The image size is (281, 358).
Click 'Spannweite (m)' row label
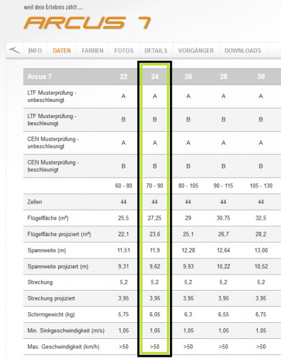pos(47,251)
